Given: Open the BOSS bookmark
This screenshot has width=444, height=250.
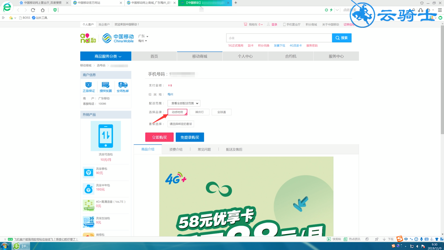Looking at the screenshot, I should point(24,18).
